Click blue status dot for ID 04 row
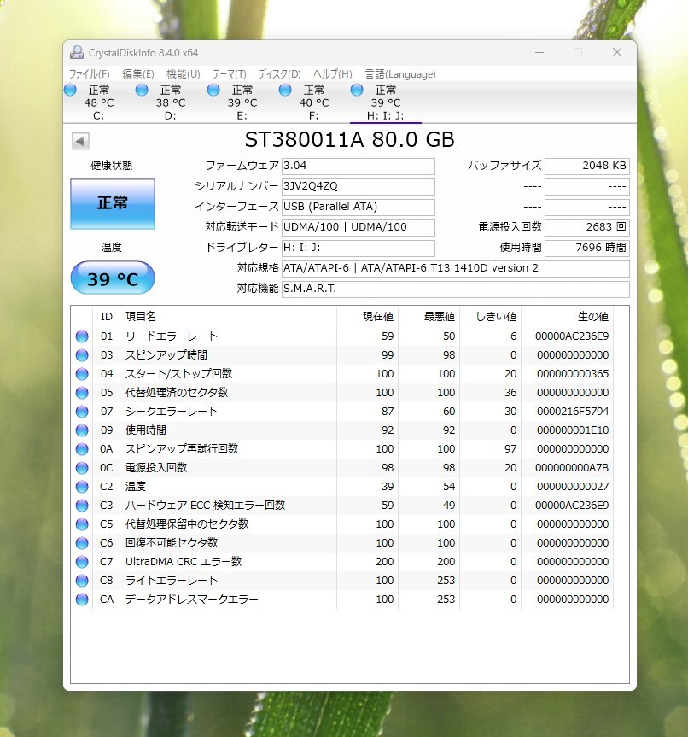 click(x=82, y=374)
